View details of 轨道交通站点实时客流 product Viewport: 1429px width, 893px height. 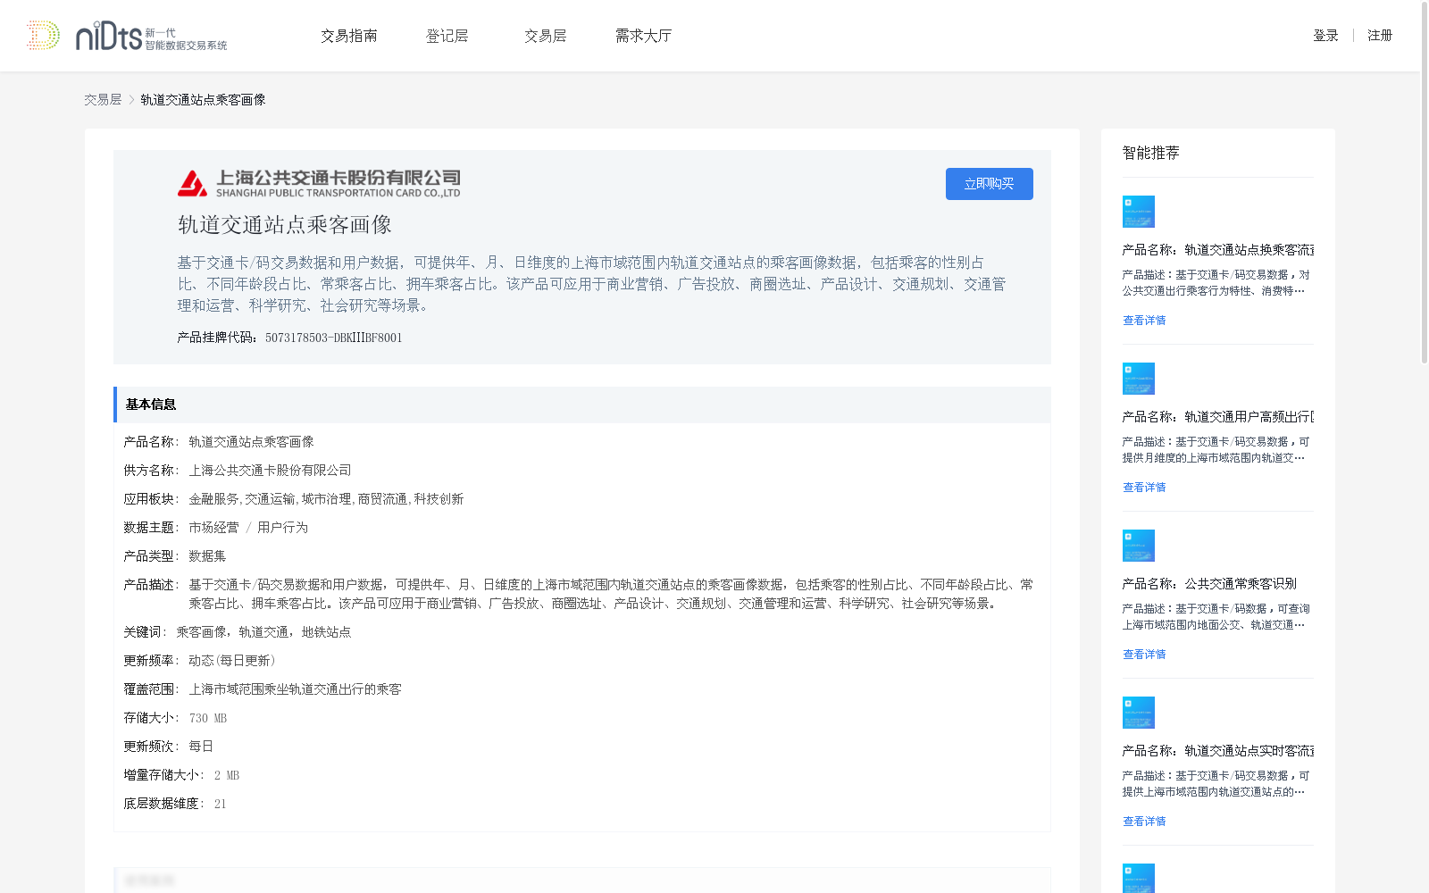coord(1144,822)
